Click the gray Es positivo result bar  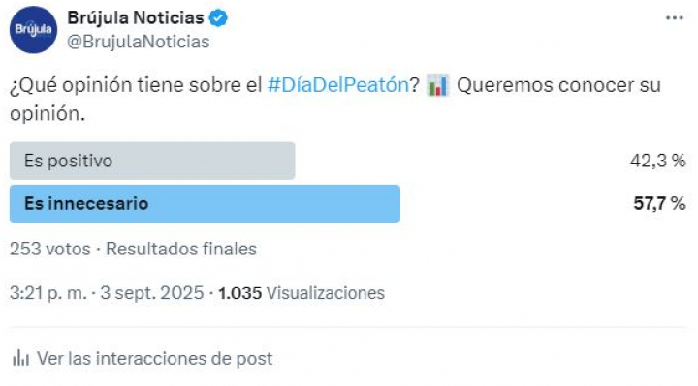pyautogui.click(x=152, y=161)
